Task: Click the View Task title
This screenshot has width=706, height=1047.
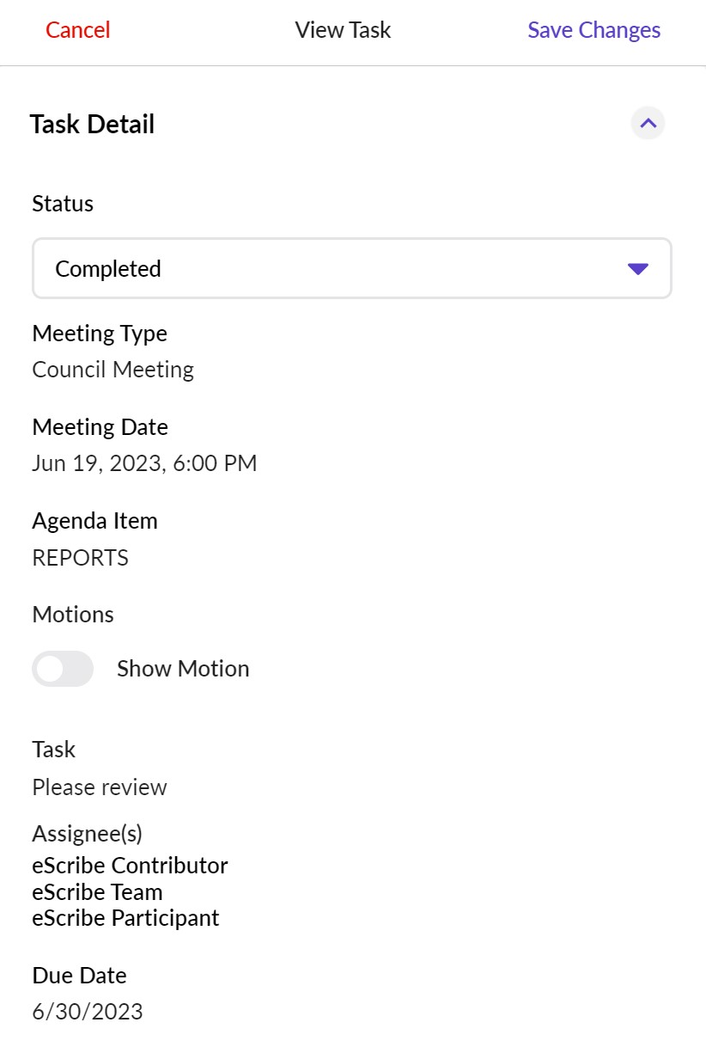Action: pos(343,30)
